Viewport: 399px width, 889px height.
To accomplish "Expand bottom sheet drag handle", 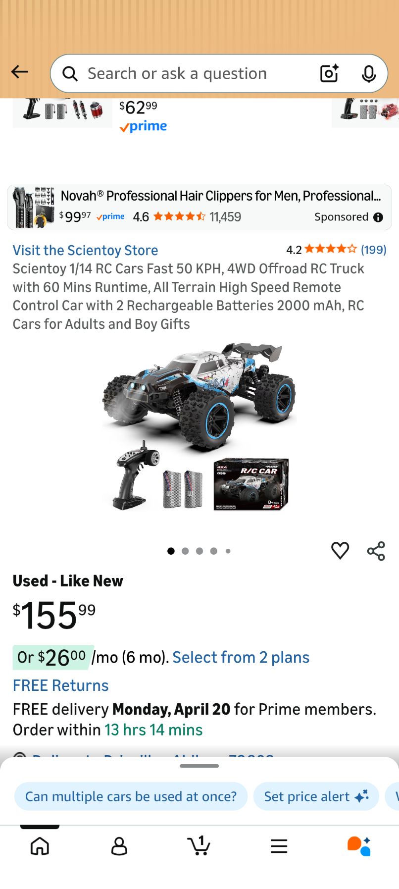I will point(199,766).
